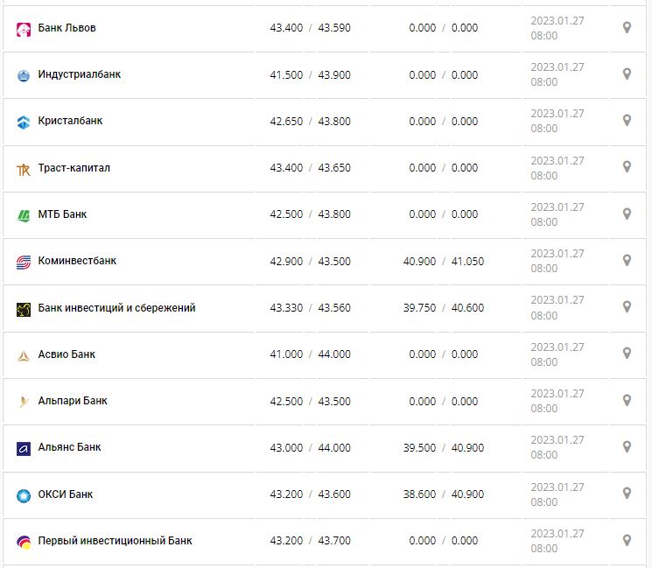
Task: Click the ОКСИ Банк logo icon
Action: click(24, 495)
